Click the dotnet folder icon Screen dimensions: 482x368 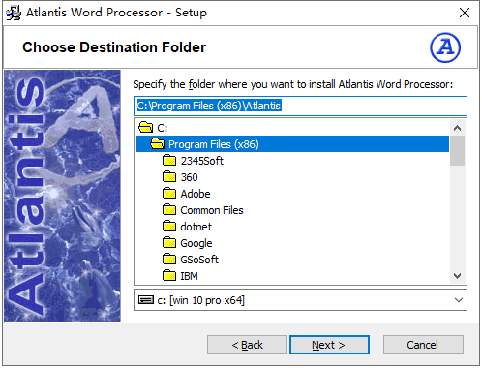[169, 227]
